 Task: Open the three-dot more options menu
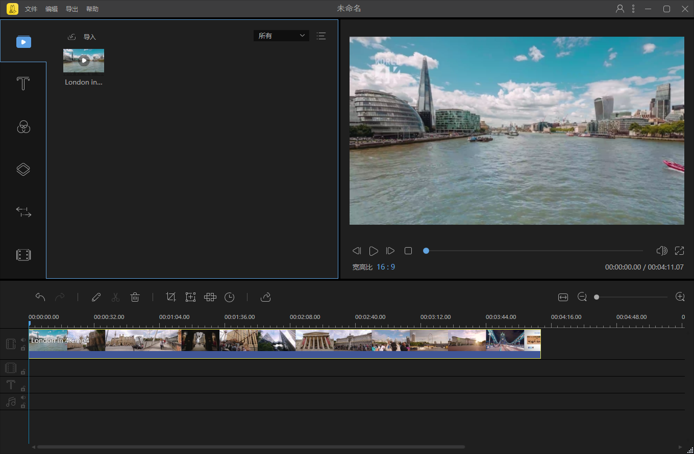[x=633, y=9]
